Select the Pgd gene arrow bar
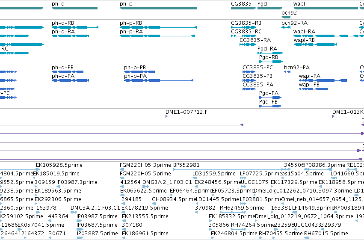This screenshot has height=240, width=364. tap(270, 8)
